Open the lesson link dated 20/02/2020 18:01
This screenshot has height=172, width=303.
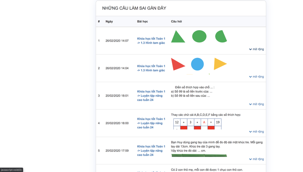[x=151, y=96]
